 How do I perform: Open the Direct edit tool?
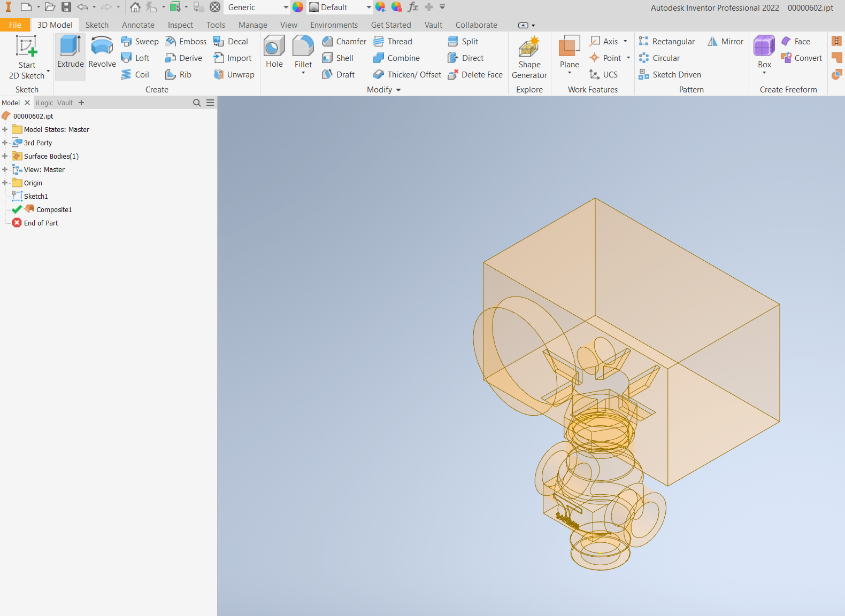pos(466,58)
